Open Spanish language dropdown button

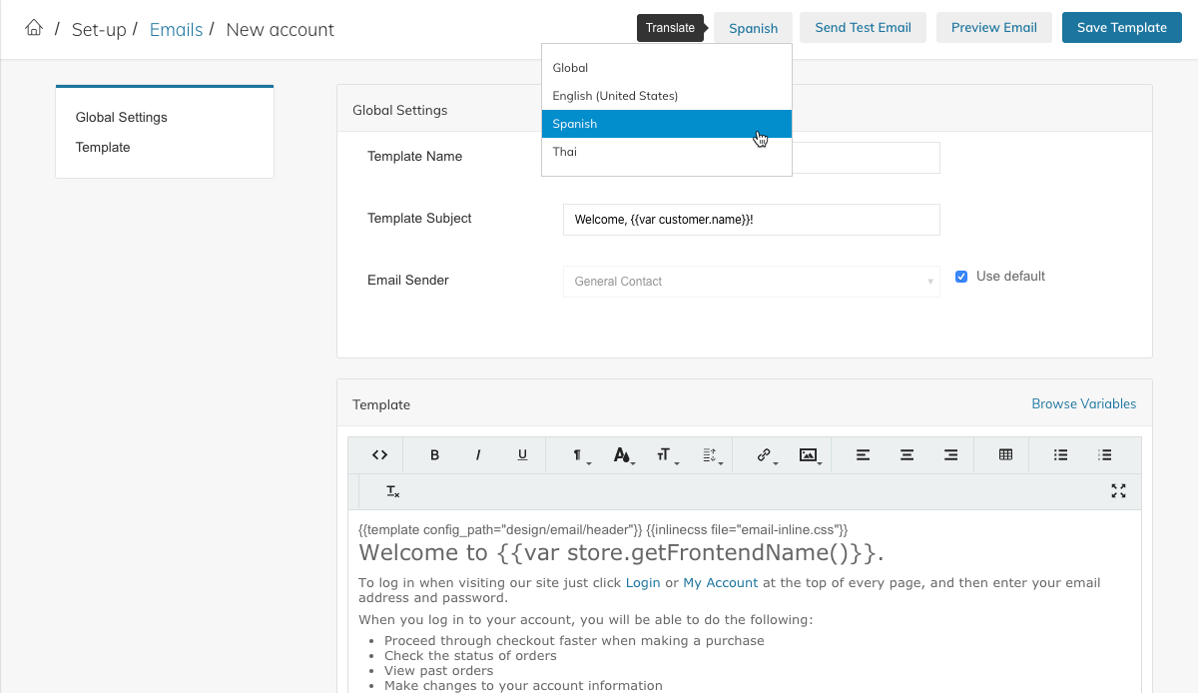tap(753, 28)
